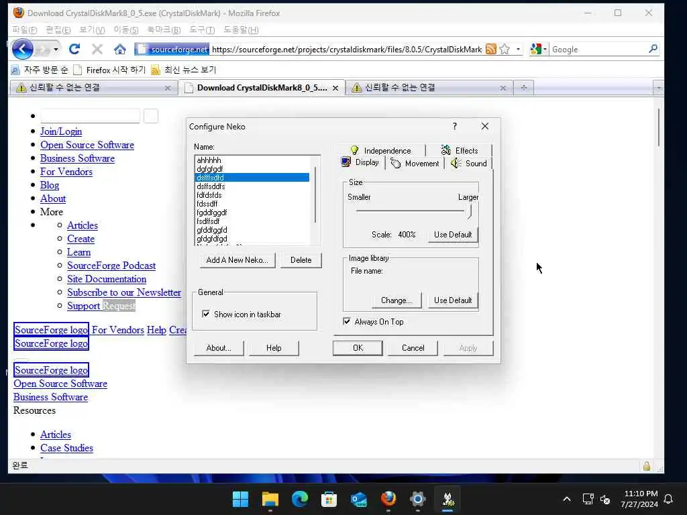The width and height of the screenshot is (687, 515).
Task: Click Add A New Neko button
Action: (237, 260)
